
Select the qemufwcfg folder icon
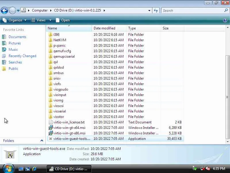[51, 51]
